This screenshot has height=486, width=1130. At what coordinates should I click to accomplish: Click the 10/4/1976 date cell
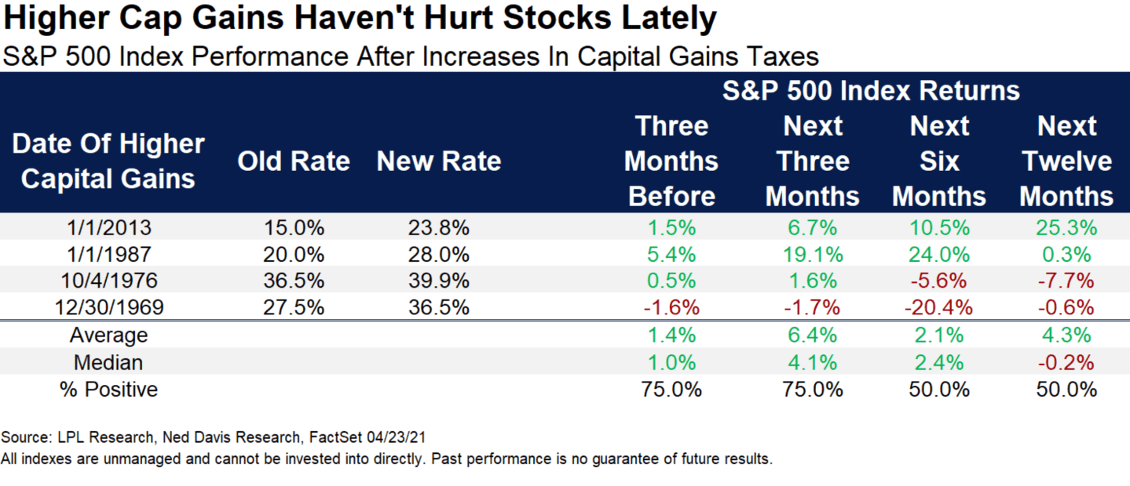[108, 281]
